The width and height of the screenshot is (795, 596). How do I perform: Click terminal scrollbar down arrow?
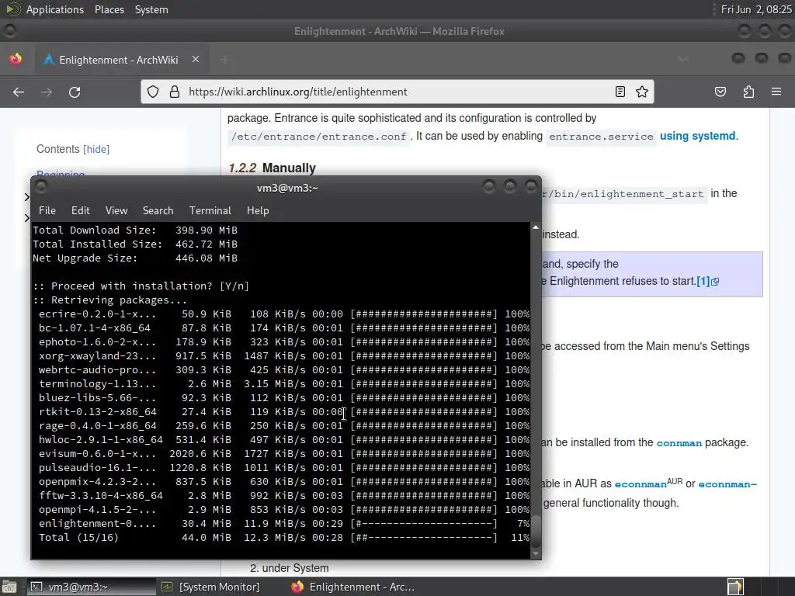pyautogui.click(x=536, y=553)
